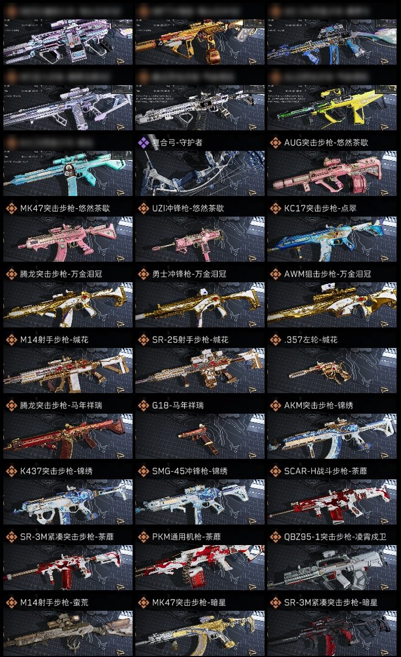
Task: Click the rarity icon beside .357左轮-绒花
Action: point(275,340)
